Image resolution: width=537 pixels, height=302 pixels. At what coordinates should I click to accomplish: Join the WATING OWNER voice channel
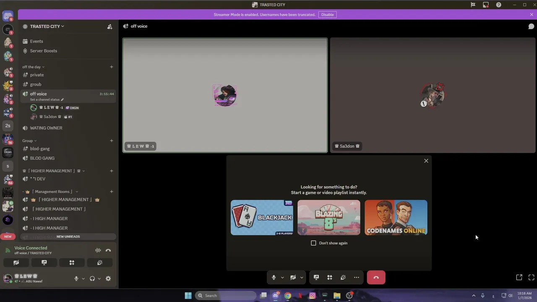[68, 128]
